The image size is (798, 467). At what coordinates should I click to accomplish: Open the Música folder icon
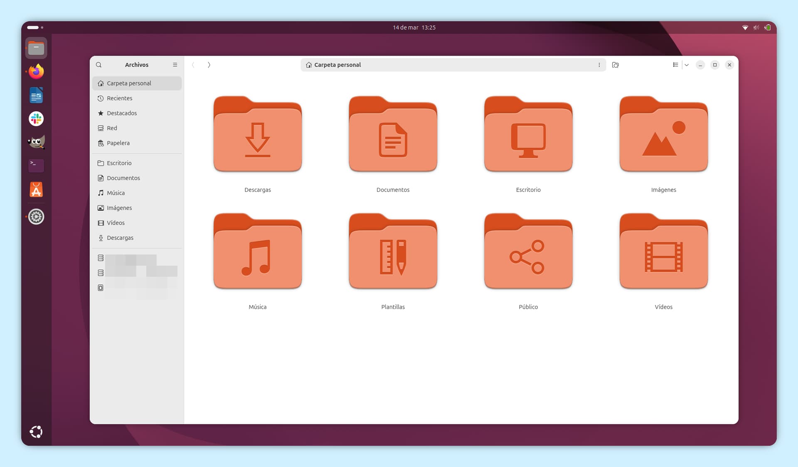[258, 251]
